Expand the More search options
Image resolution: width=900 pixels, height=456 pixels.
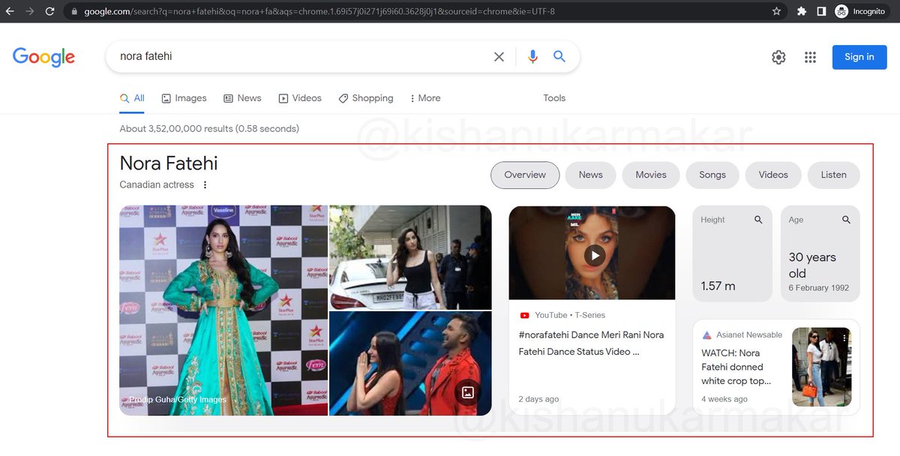[425, 98]
